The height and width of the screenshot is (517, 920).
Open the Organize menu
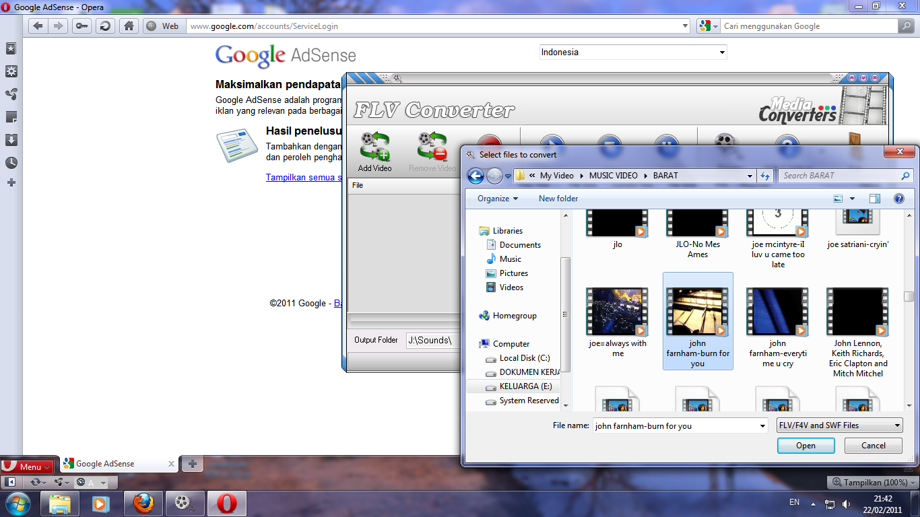click(x=498, y=199)
